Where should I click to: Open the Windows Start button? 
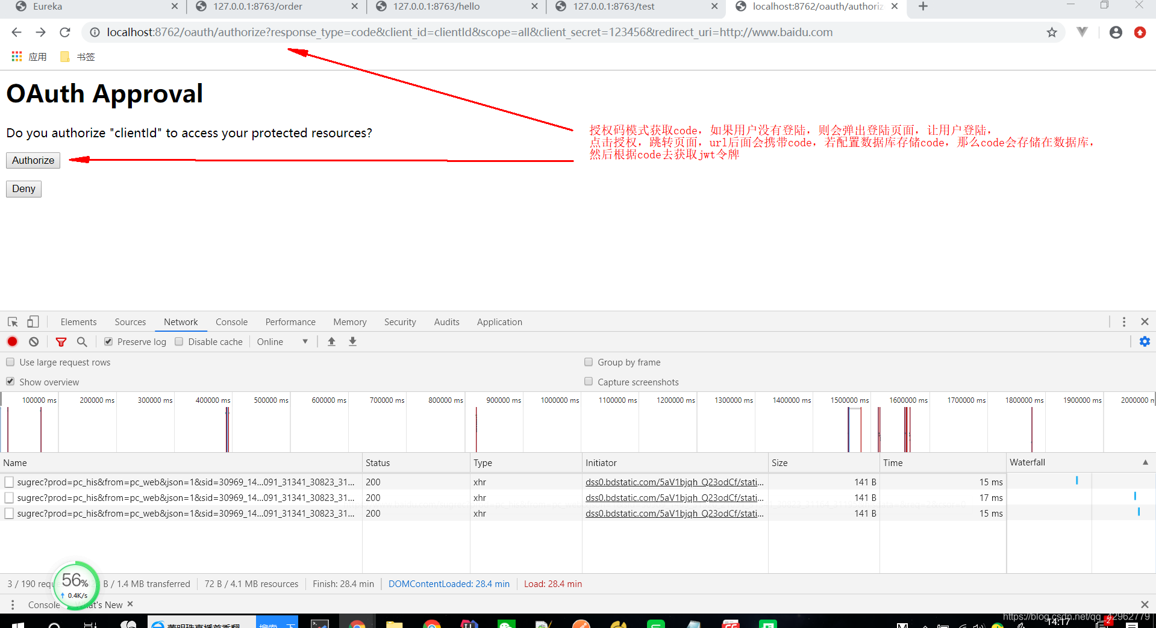(17, 624)
